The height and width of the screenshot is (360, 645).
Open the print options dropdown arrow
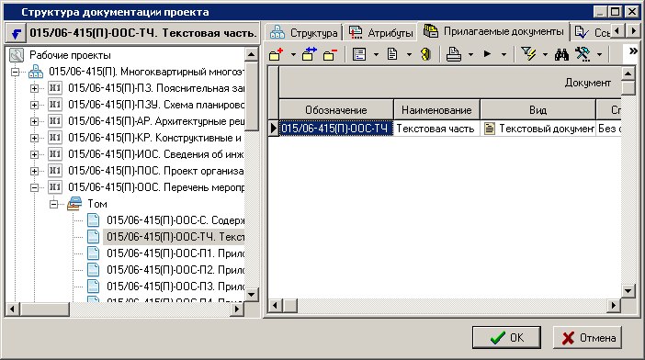(470, 54)
